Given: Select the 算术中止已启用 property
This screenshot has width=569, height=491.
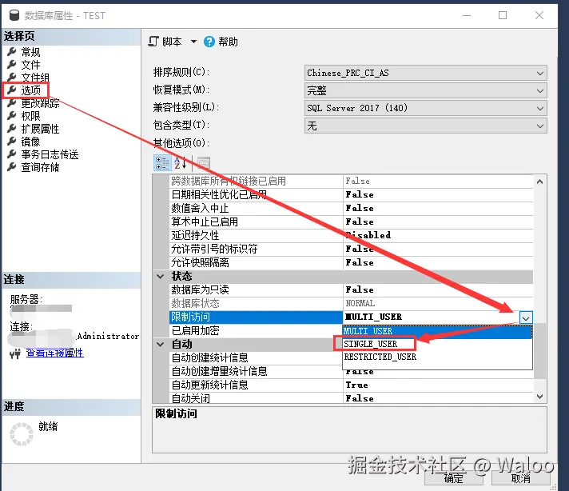Looking at the screenshot, I should 352,222.
